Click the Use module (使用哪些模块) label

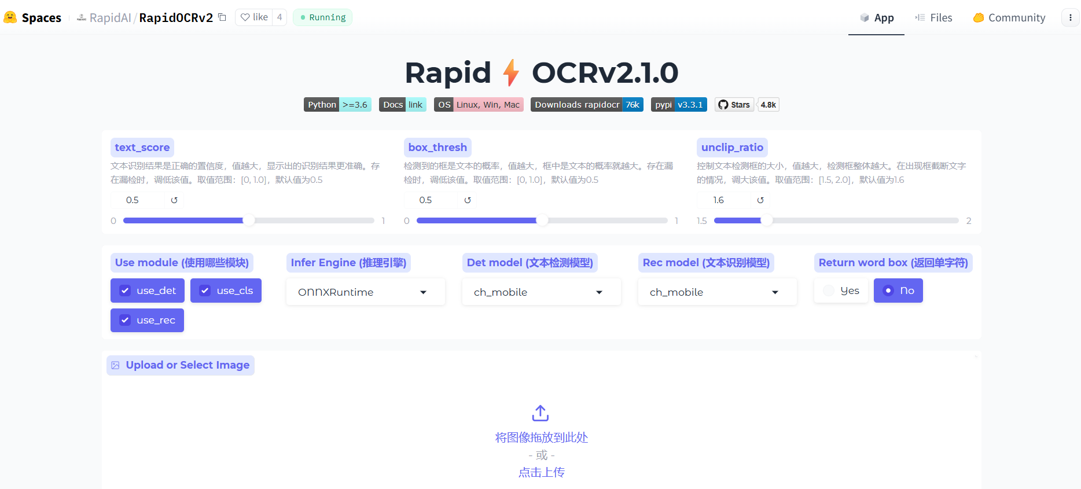click(182, 263)
